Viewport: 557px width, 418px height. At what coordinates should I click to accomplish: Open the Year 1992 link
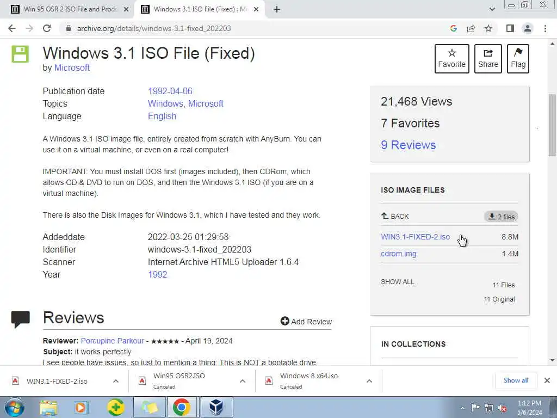157,274
